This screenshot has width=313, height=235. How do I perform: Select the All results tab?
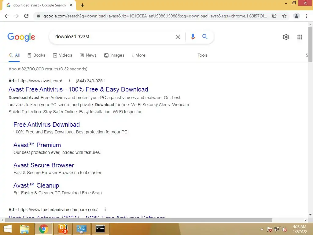(14, 55)
